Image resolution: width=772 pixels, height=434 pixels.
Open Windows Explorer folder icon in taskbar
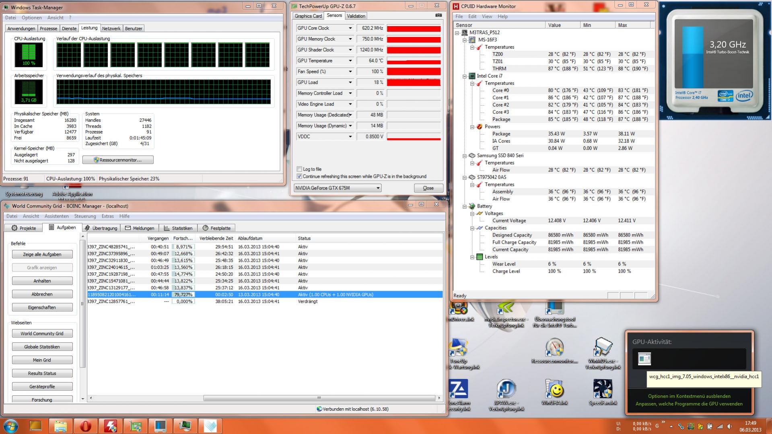click(x=60, y=426)
